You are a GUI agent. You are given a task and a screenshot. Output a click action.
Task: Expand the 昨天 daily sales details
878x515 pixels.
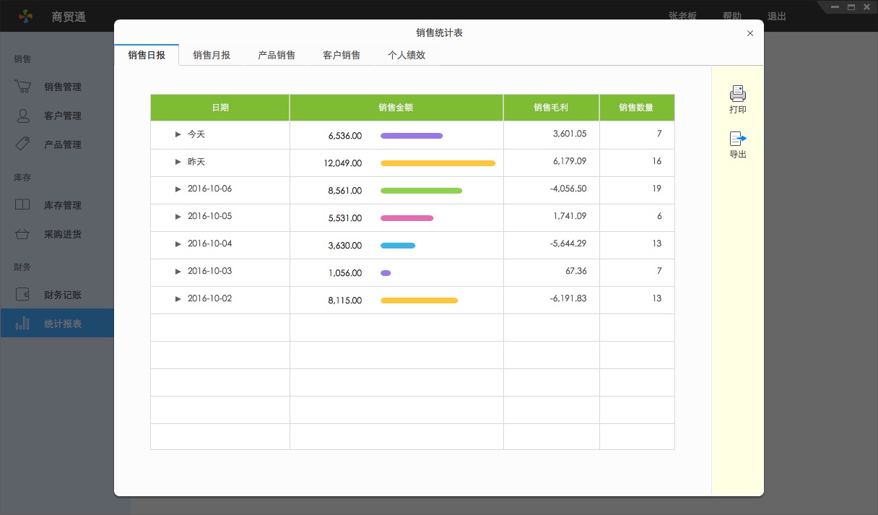pyautogui.click(x=178, y=162)
